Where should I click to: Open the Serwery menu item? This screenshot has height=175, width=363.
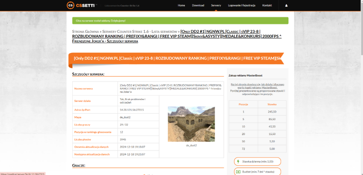pyautogui.click(x=216, y=5)
